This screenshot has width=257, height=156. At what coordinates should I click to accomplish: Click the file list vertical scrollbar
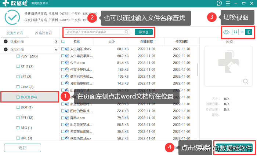tap(198, 70)
